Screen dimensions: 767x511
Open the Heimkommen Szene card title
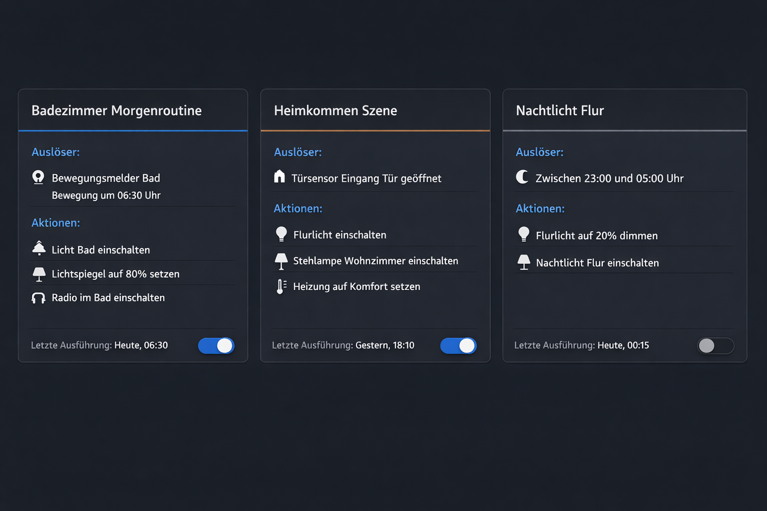(335, 110)
